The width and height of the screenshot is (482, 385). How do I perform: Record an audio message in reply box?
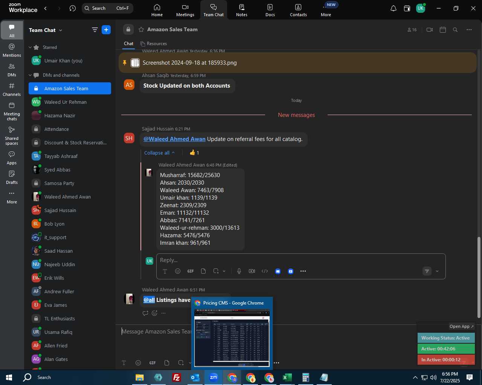(x=239, y=271)
